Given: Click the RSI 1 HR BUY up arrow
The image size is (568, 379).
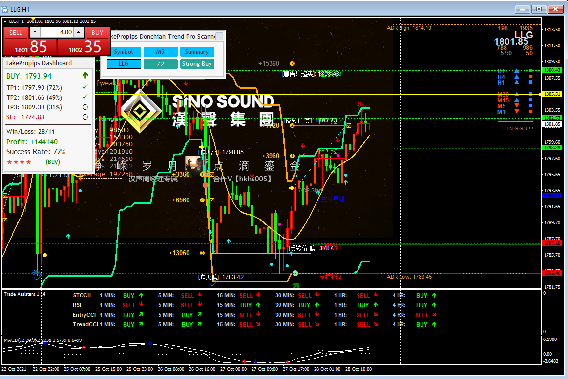Looking at the screenshot, I should (376, 305).
